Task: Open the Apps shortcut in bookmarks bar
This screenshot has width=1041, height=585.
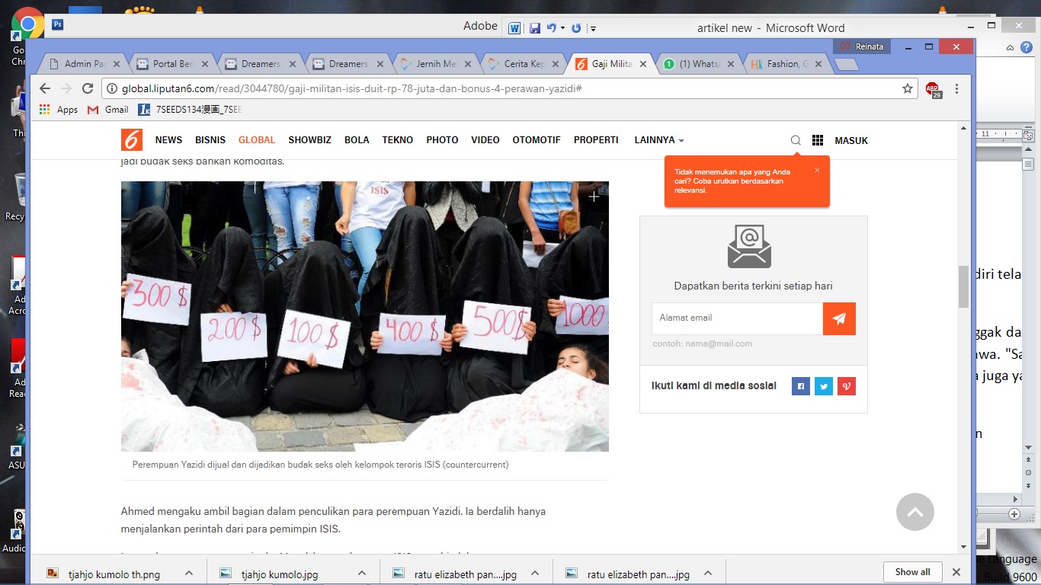Action: (59, 110)
